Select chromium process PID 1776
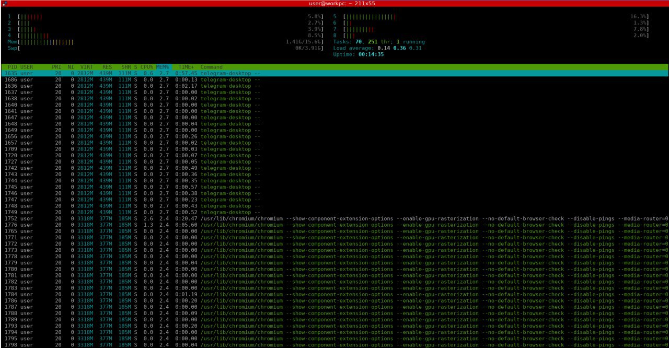Image resolution: width=669 pixels, height=348 pixels. coord(334,225)
